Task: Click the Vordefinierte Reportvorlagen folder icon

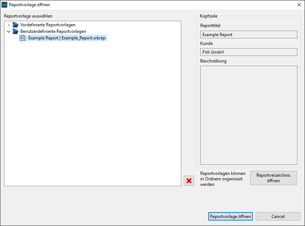Action: 15,25
